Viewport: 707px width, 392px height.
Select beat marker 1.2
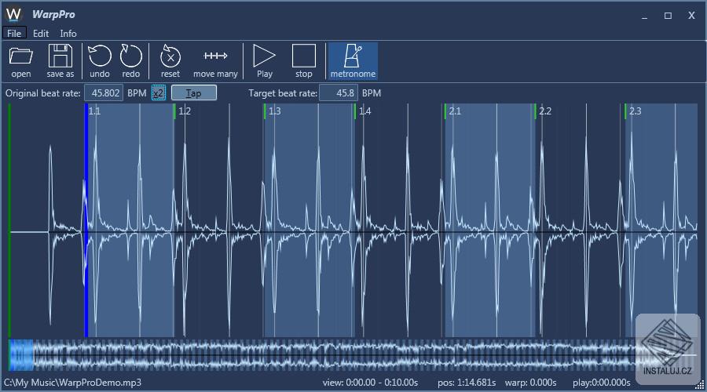[x=185, y=111]
